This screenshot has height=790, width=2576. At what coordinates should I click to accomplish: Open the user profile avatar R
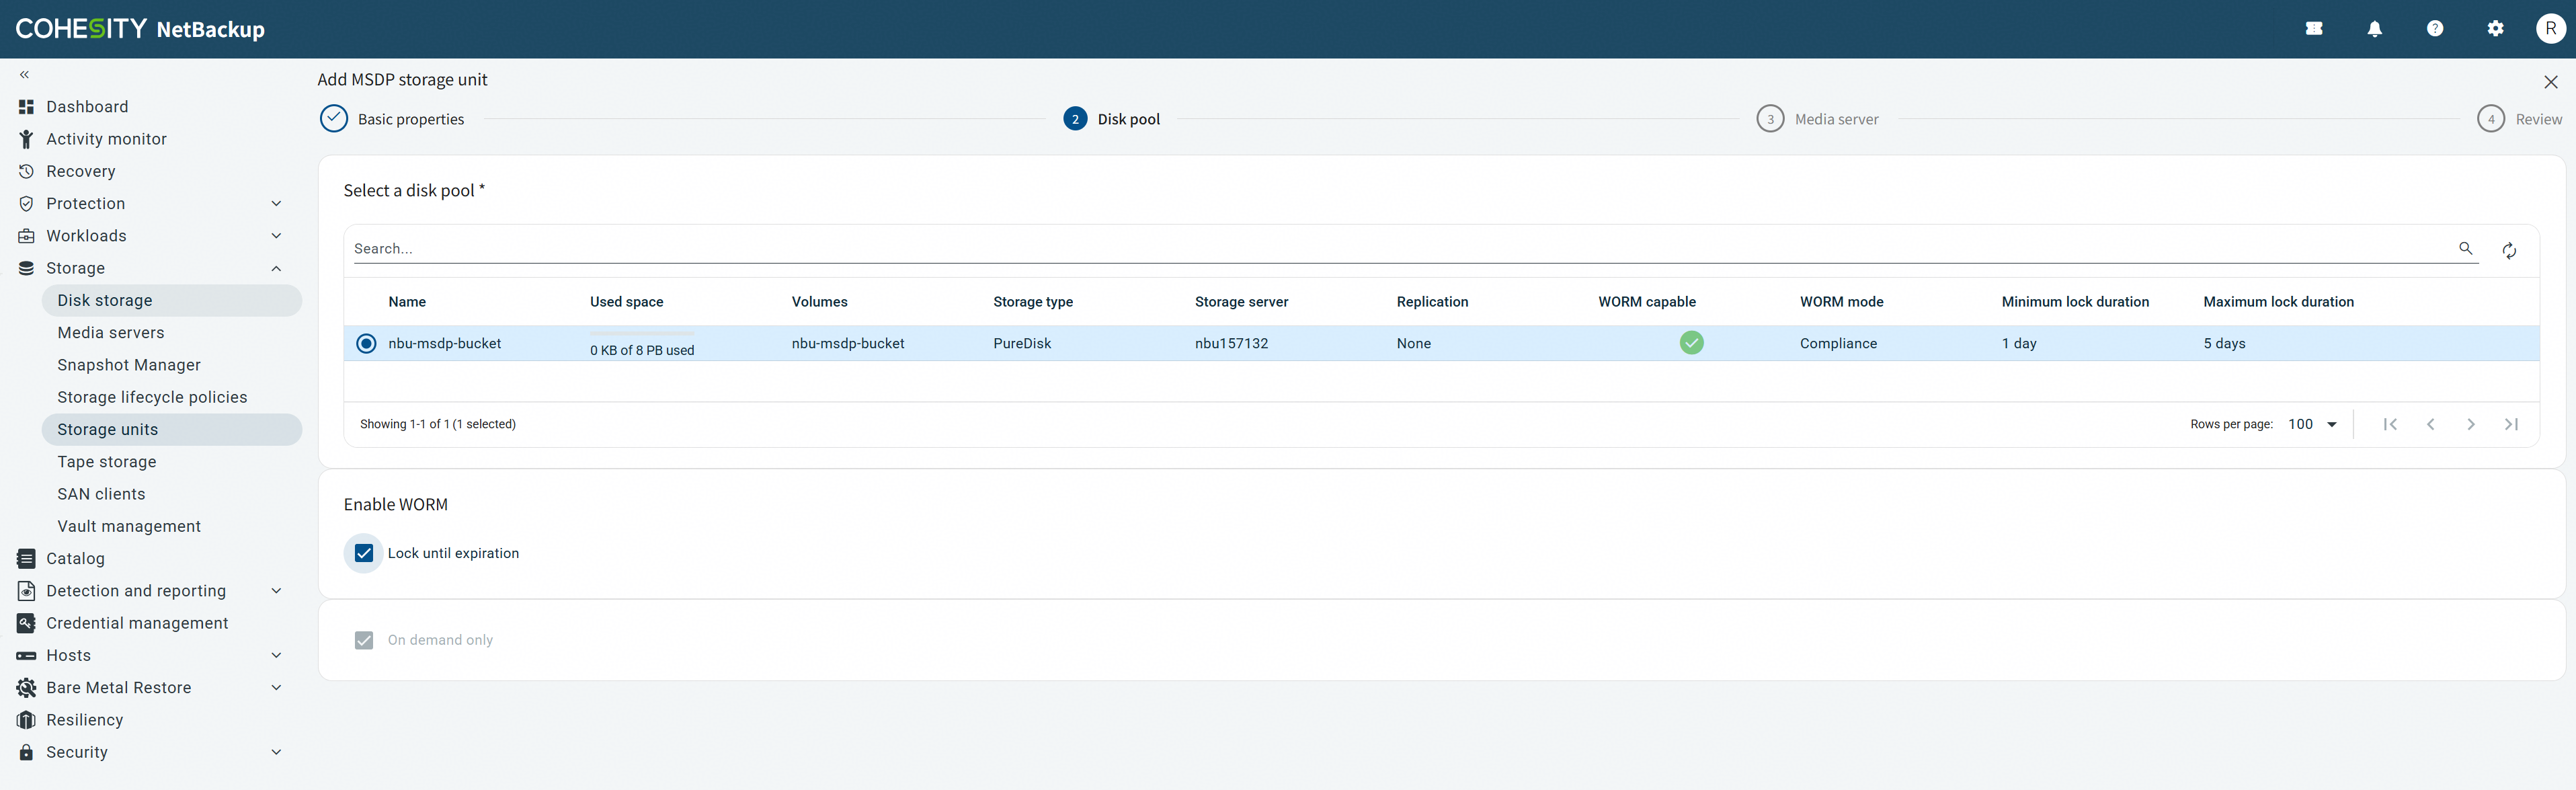pos(2551,29)
